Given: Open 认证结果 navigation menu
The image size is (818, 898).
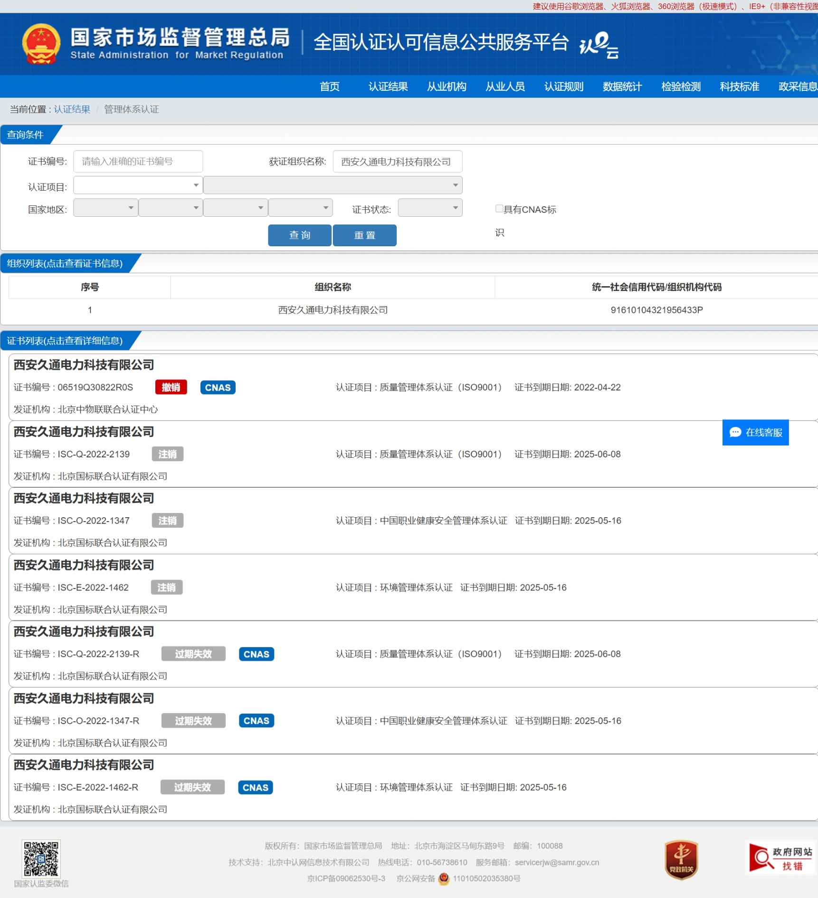Looking at the screenshot, I should 388,87.
